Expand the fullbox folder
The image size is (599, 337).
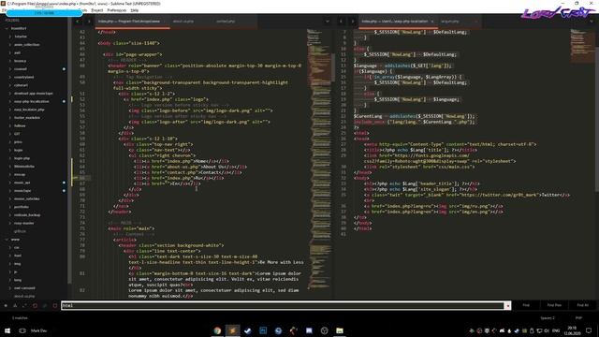coord(10,125)
